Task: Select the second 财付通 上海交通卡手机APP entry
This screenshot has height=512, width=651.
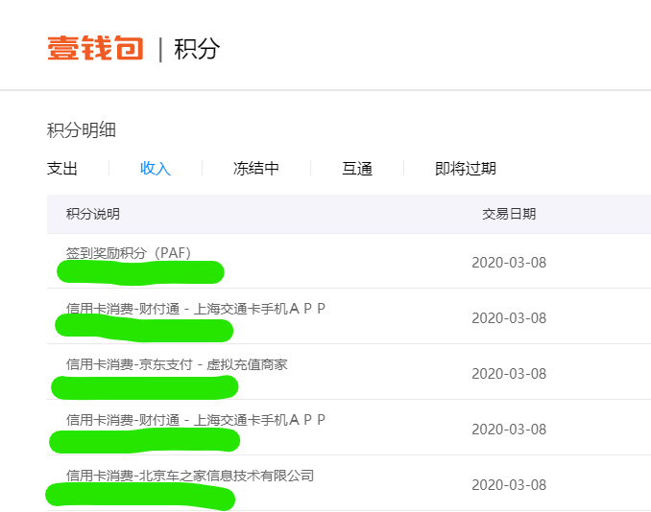Action: tap(196, 420)
